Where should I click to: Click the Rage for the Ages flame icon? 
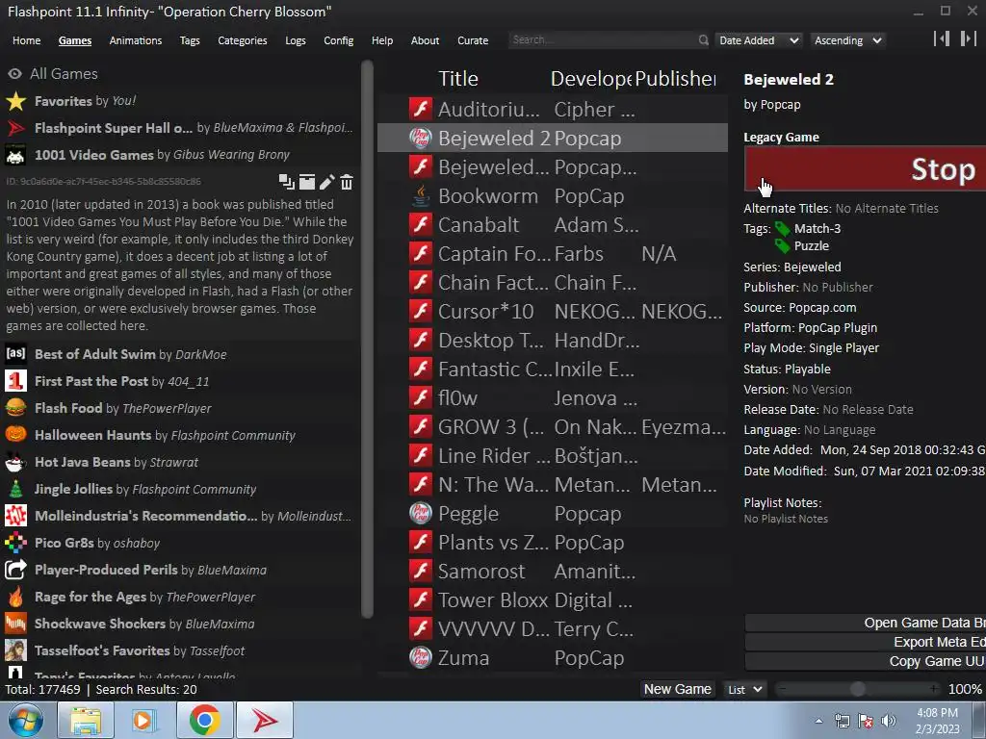pyautogui.click(x=15, y=597)
